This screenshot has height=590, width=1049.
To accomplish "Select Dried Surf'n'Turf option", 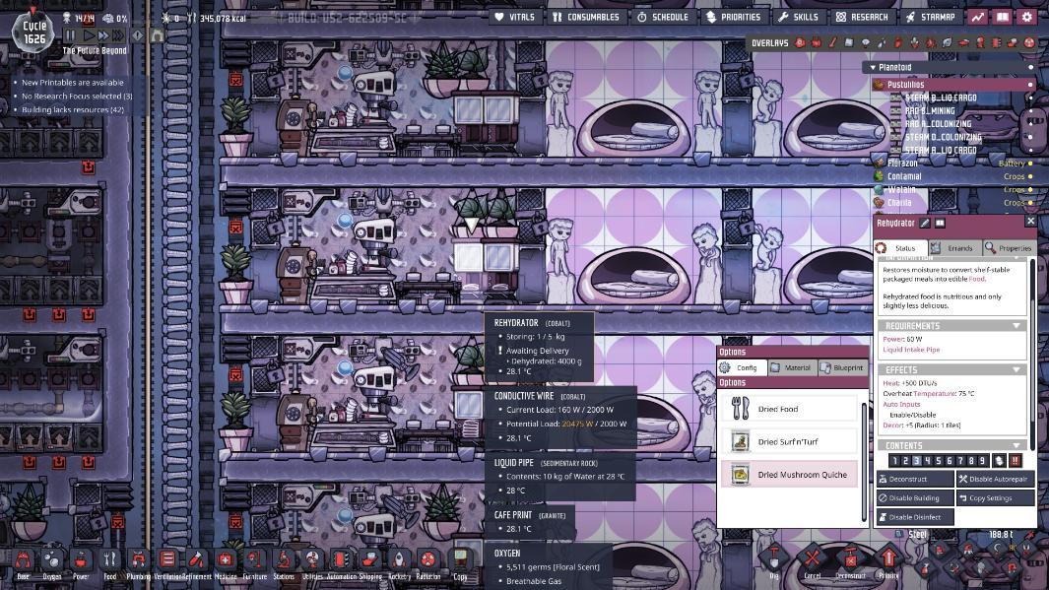I will click(x=789, y=441).
